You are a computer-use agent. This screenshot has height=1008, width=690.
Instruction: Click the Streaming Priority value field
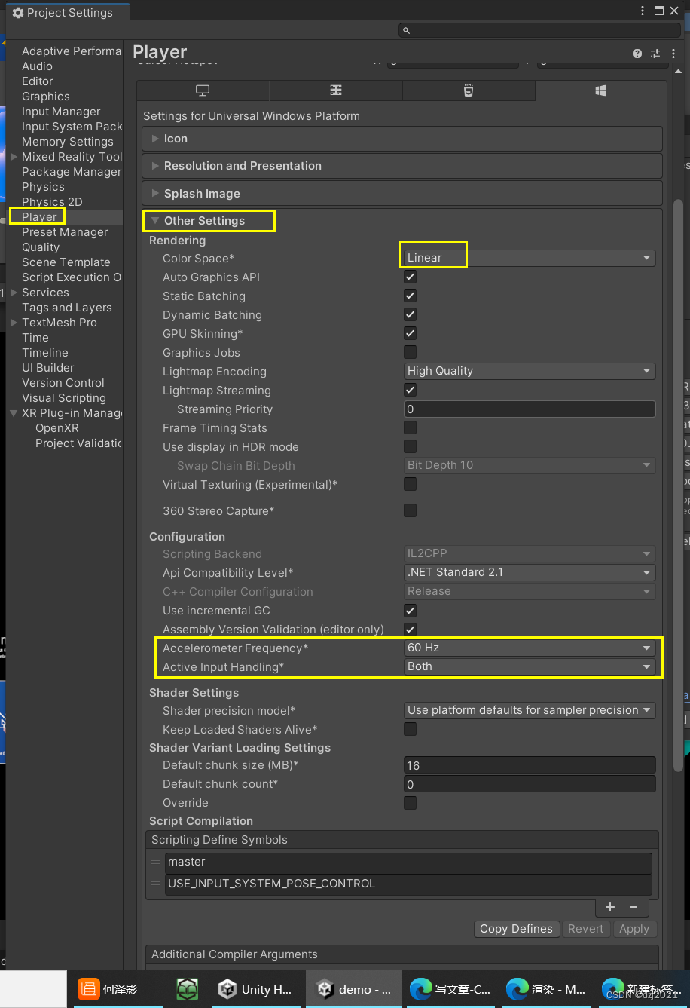pyautogui.click(x=530, y=409)
